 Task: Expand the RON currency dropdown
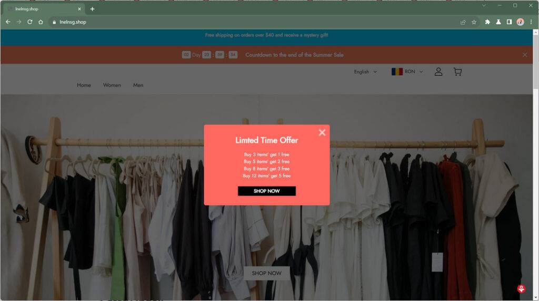pos(407,71)
